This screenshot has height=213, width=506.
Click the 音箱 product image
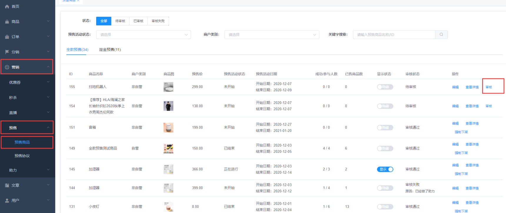click(168, 127)
